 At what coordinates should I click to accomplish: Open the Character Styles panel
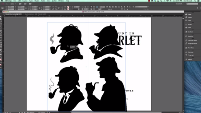pyautogui.click(x=191, y=40)
